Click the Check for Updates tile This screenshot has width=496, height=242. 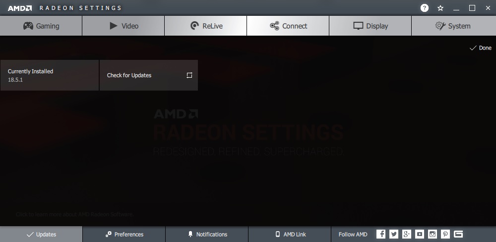click(x=149, y=75)
